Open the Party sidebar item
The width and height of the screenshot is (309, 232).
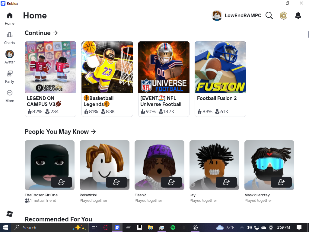tap(9, 77)
